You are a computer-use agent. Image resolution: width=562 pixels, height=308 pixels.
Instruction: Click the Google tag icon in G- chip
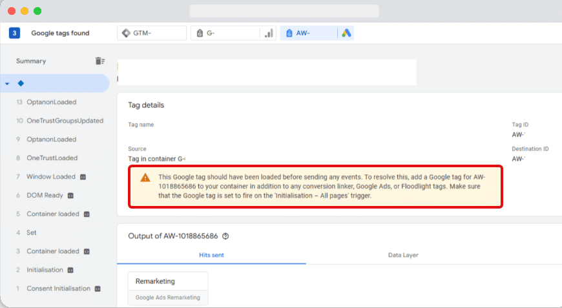[x=200, y=34]
